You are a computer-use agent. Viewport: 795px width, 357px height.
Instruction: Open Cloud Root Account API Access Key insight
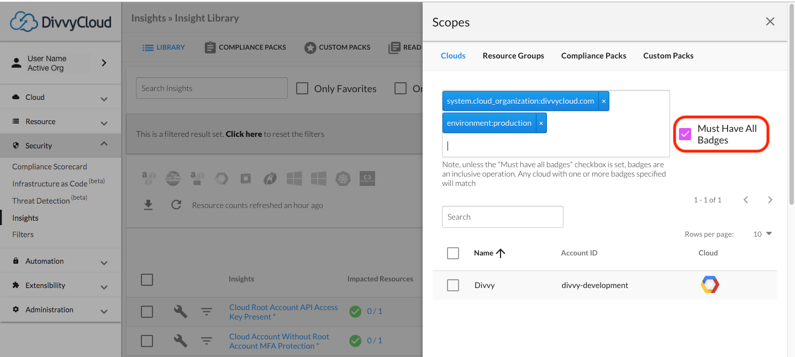click(x=283, y=312)
